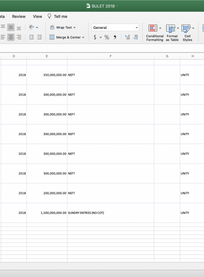Select the cell containing SUNDRY ENTRIES (NO COT)

coord(110,213)
